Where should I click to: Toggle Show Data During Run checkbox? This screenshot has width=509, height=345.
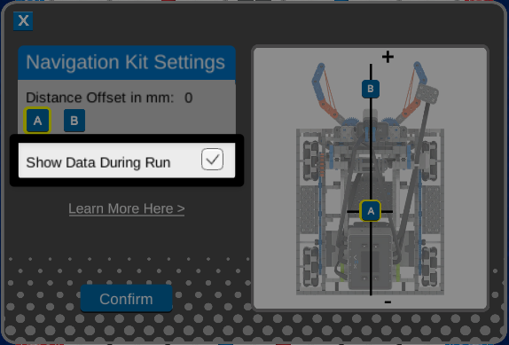pos(212,160)
